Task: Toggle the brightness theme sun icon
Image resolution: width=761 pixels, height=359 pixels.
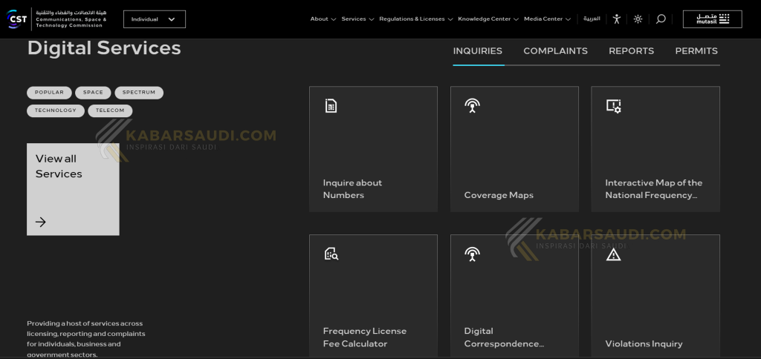Action: coord(638,19)
